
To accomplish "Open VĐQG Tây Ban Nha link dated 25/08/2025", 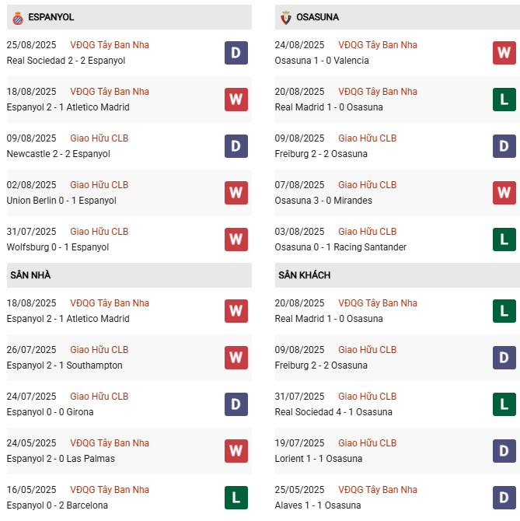I will (110, 45).
